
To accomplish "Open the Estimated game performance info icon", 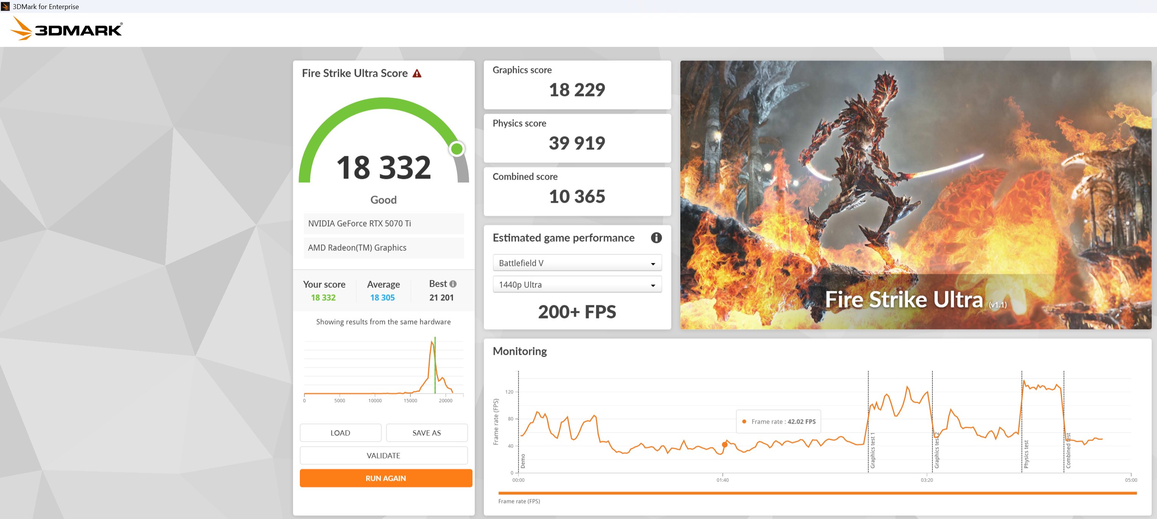I will tap(656, 238).
